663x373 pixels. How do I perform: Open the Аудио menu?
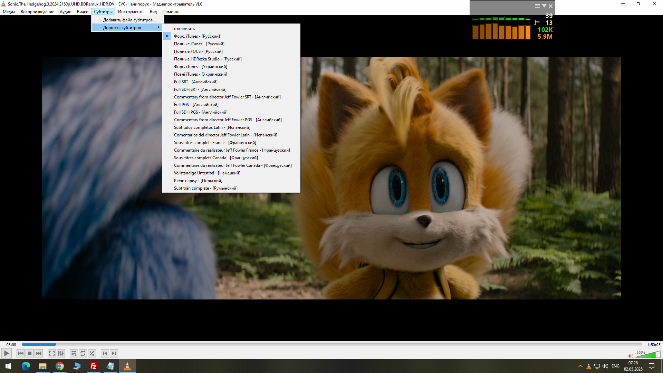(65, 12)
